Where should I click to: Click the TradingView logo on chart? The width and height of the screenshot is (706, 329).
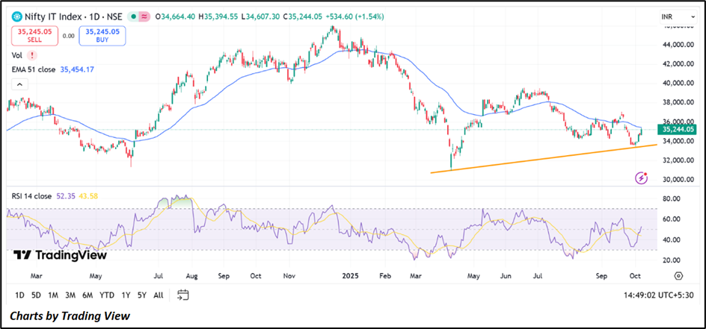60,255
